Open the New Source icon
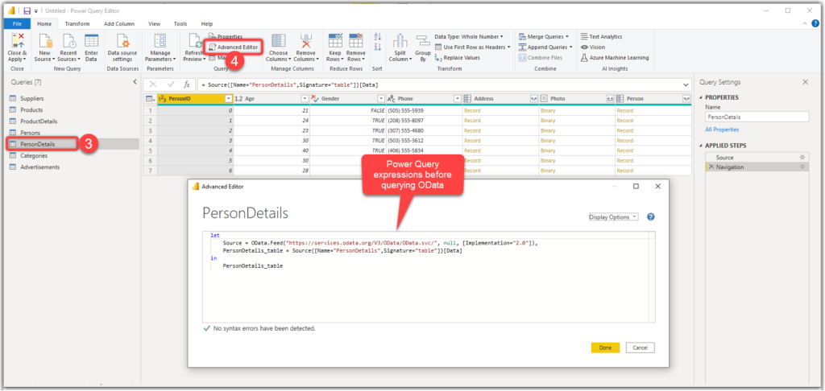The height and width of the screenshot is (391, 825). (x=45, y=40)
